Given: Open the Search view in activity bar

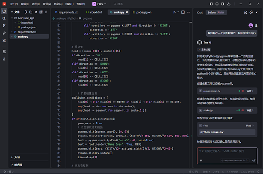Looking at the screenshot, I should coord(4,18).
